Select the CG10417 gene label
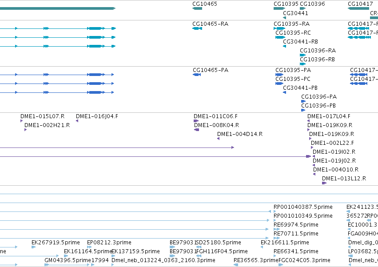This screenshot has width=378, height=267. 360,4
